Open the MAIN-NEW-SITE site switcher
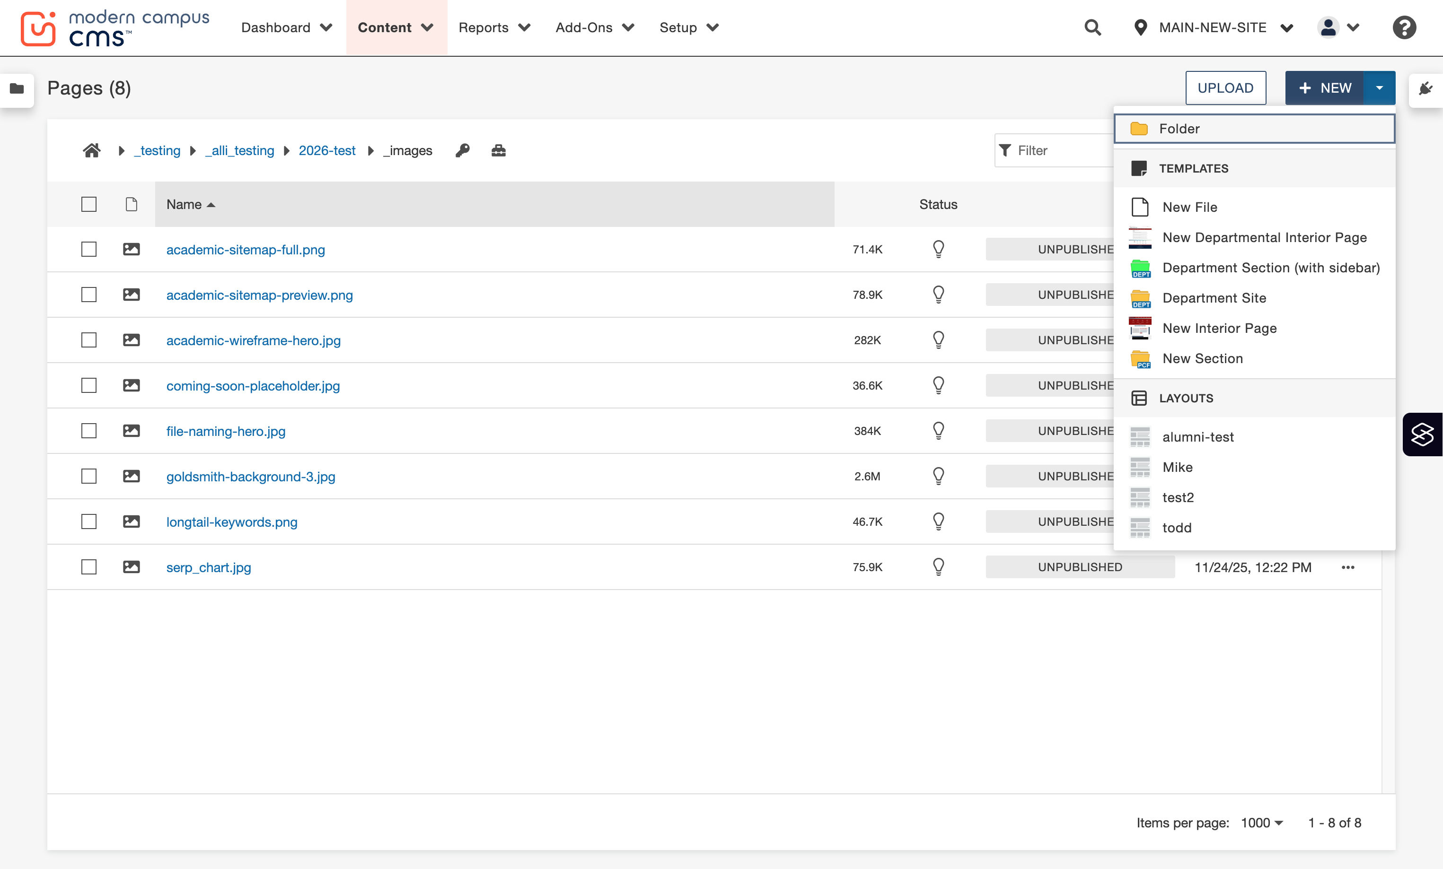This screenshot has height=869, width=1443. click(x=1214, y=27)
